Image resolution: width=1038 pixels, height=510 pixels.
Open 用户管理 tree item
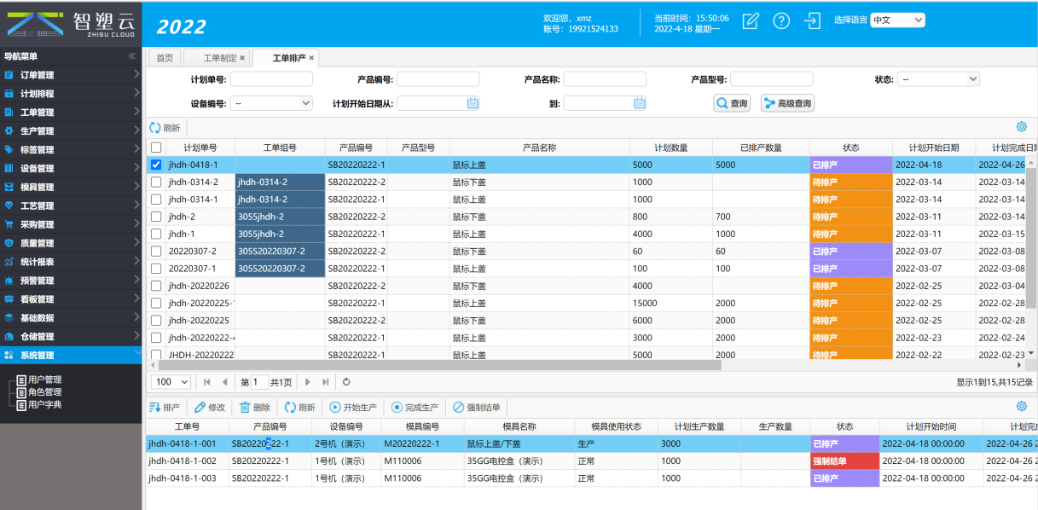tap(44, 380)
